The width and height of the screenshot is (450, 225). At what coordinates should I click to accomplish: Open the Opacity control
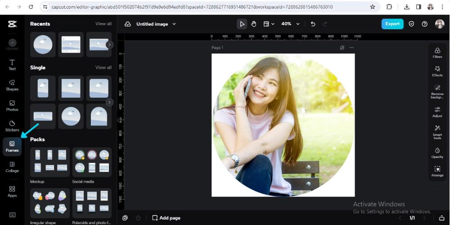(437, 153)
